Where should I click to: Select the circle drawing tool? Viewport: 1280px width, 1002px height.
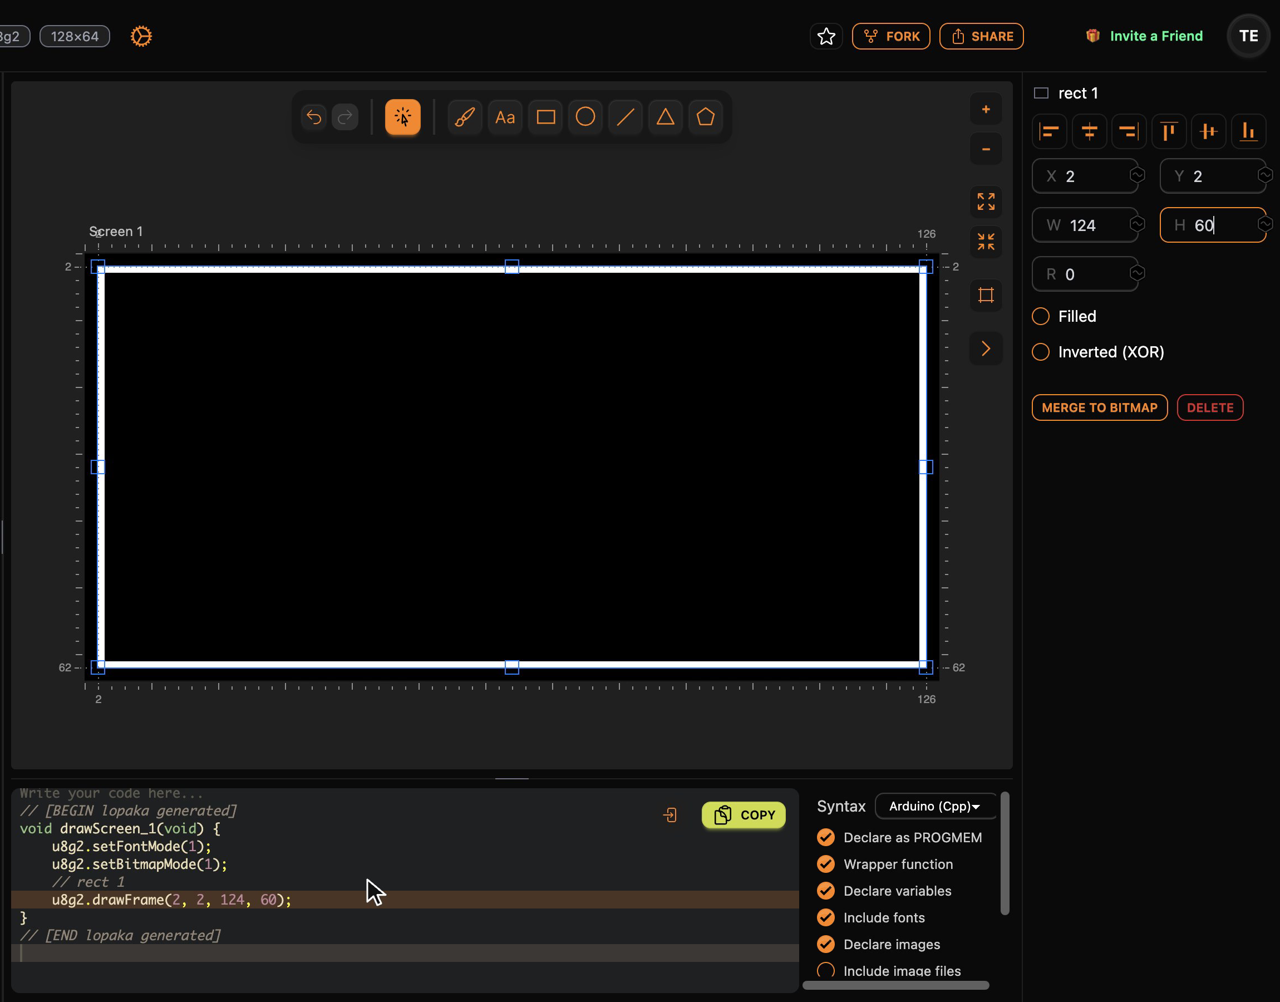[585, 117]
